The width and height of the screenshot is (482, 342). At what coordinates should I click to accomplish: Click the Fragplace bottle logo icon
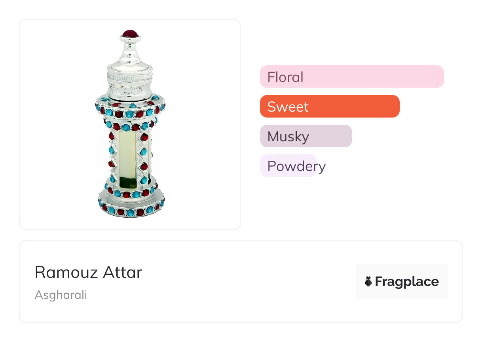(368, 281)
